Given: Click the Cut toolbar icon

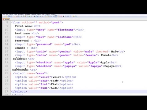Looking at the screenshot, I should coord(21,16).
